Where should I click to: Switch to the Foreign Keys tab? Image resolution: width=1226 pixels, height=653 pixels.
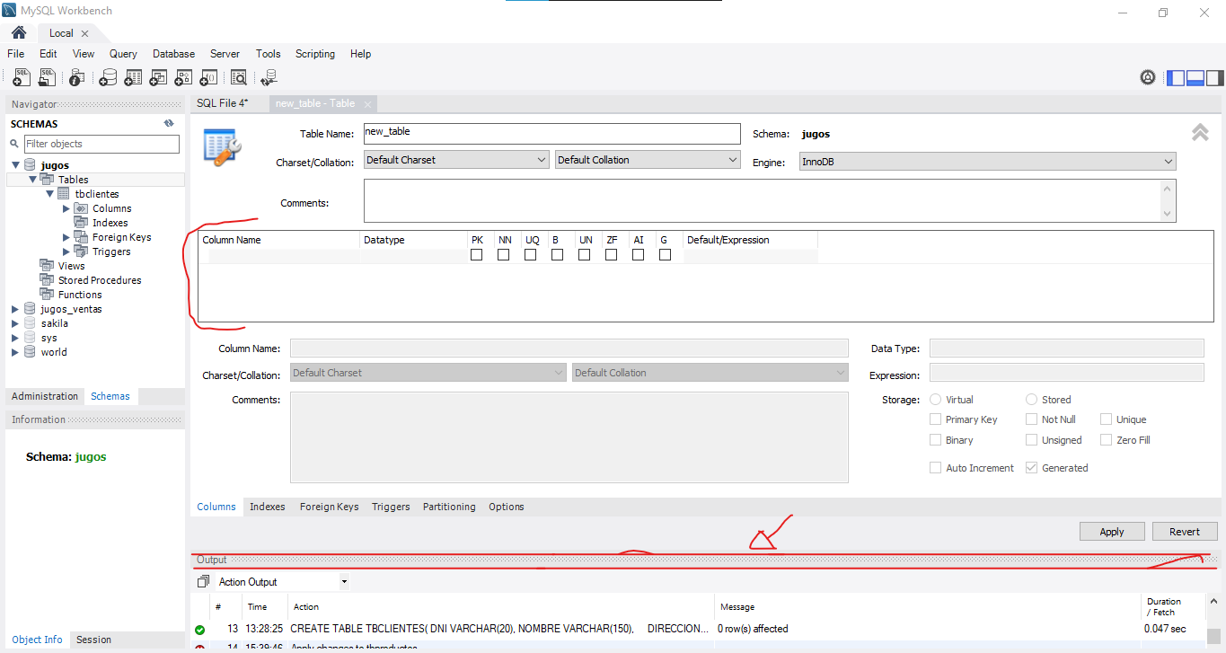pos(329,507)
